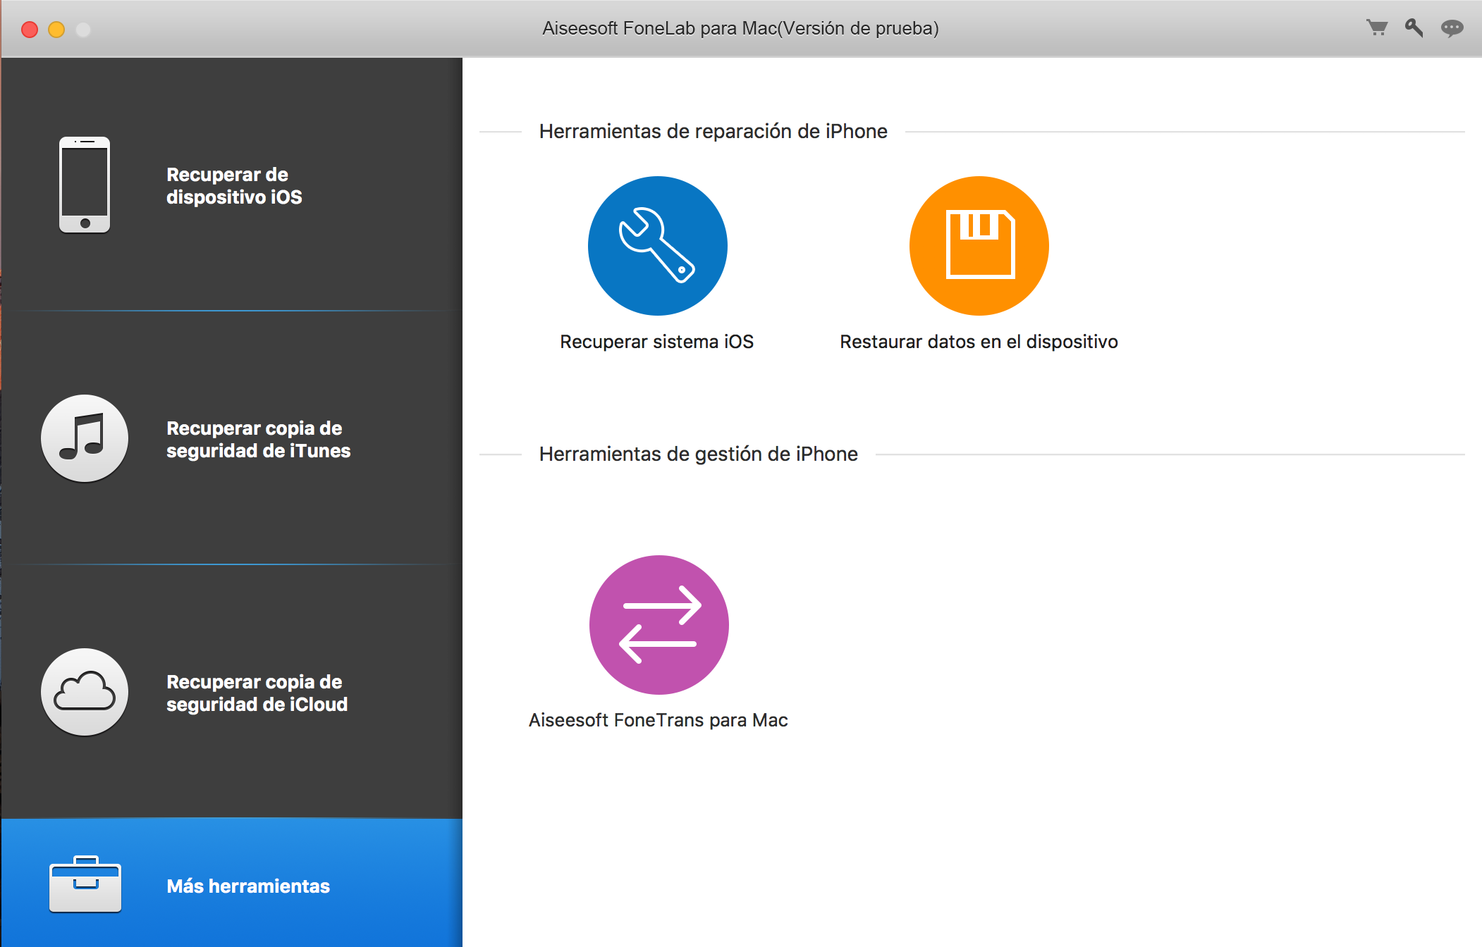Close the window with the red button

click(x=30, y=30)
